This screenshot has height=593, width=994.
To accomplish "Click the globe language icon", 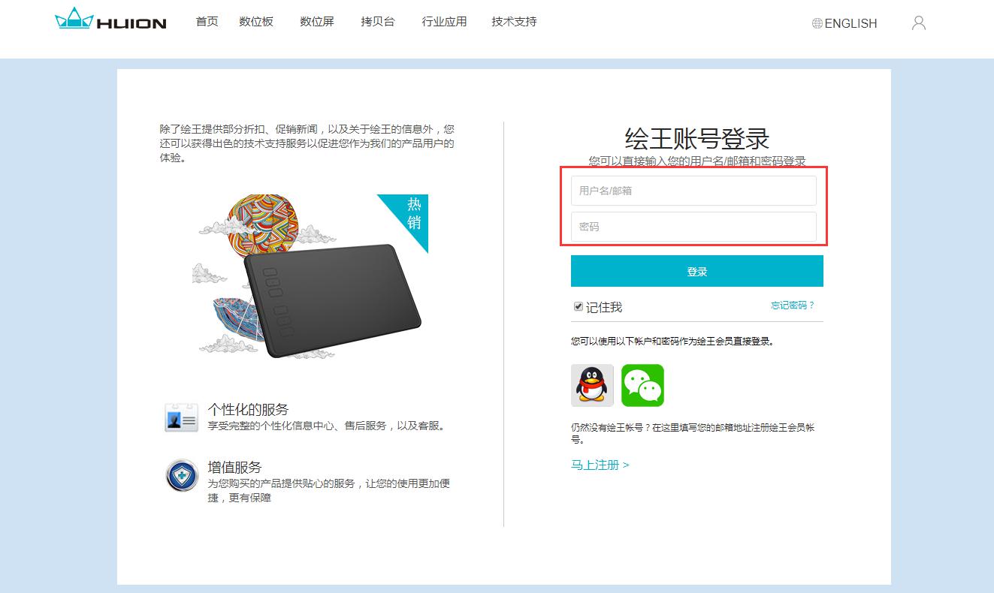I will pos(817,24).
